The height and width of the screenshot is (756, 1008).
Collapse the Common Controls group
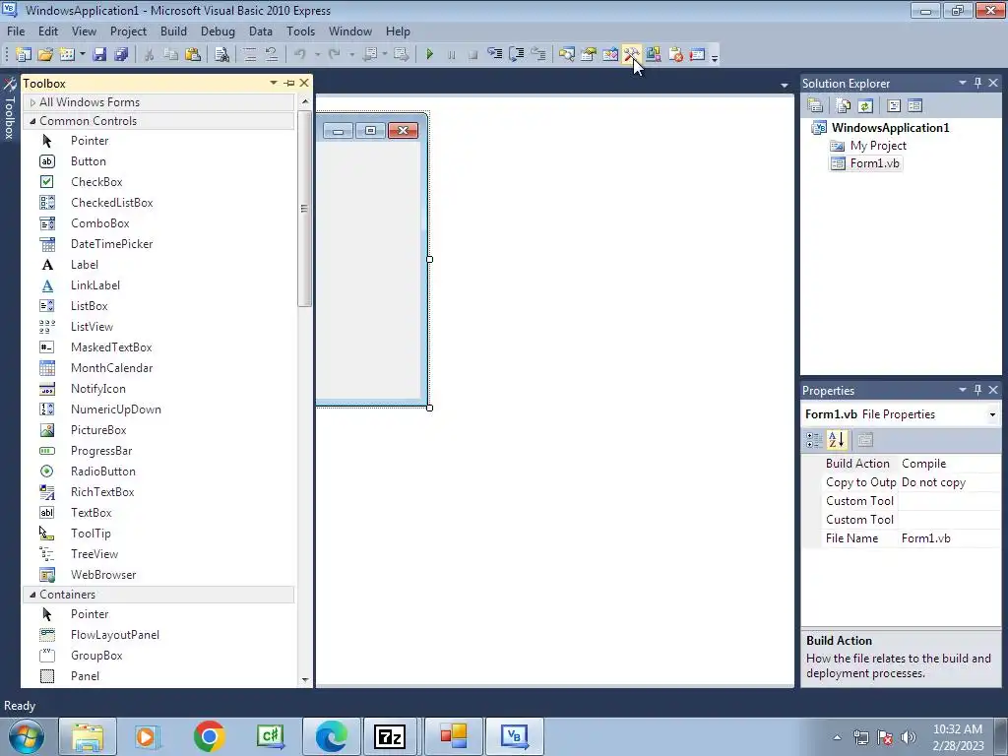pyautogui.click(x=32, y=121)
